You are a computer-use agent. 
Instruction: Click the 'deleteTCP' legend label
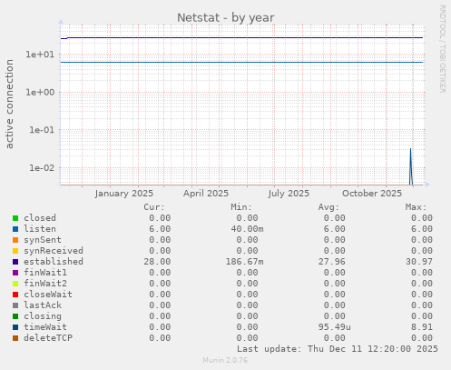[x=48, y=338]
